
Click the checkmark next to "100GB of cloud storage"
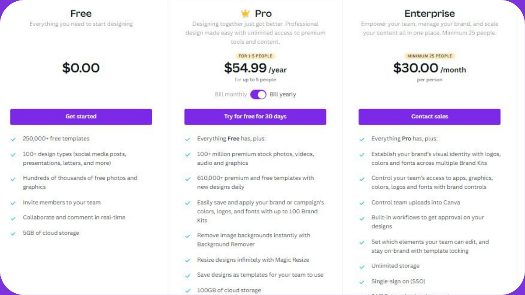tap(188, 290)
